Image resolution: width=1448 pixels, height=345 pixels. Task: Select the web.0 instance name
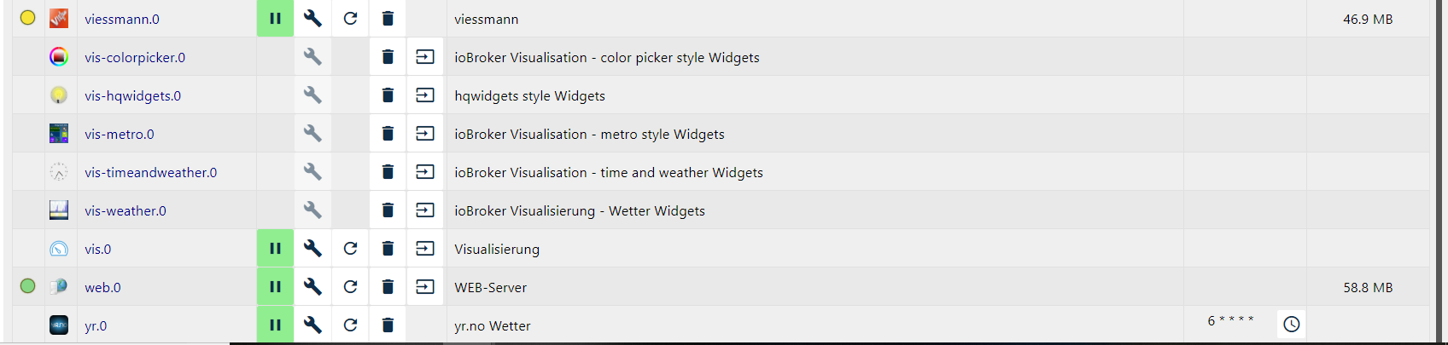[102, 288]
